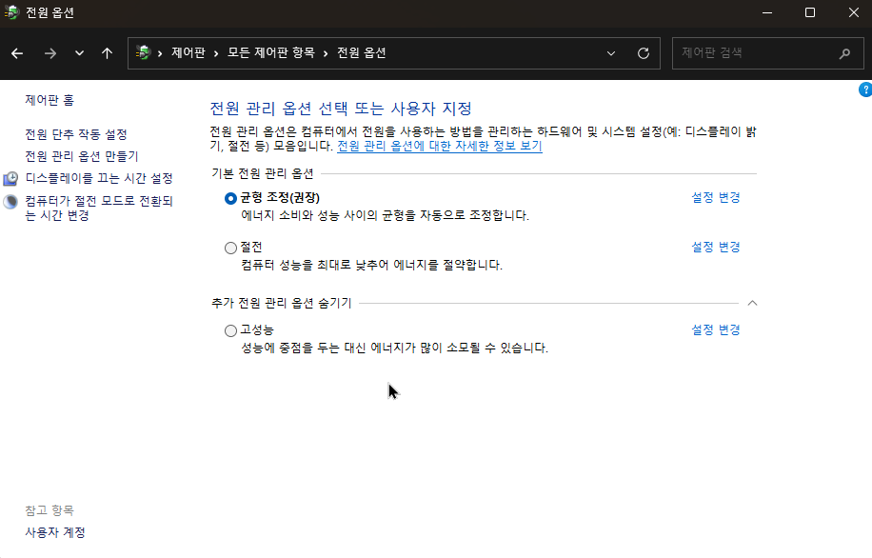This screenshot has width=872, height=558.
Task: Click 기본 전원 관리 옵션 section label
Action: (x=263, y=173)
